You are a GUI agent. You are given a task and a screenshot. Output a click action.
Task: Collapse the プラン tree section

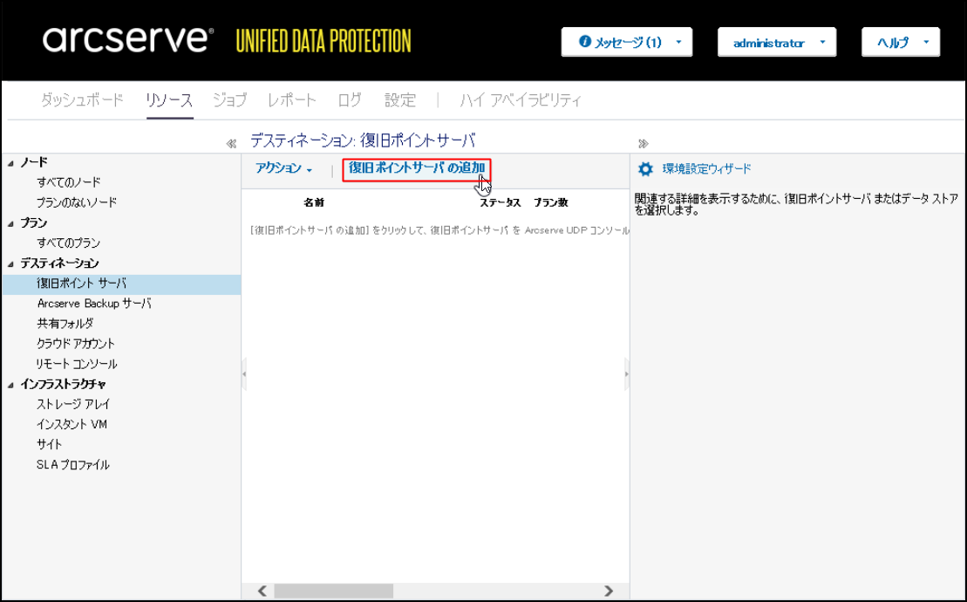10,224
